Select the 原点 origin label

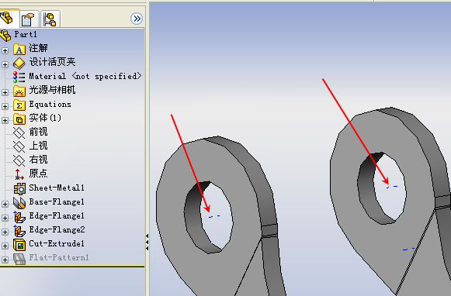pyautogui.click(x=39, y=174)
